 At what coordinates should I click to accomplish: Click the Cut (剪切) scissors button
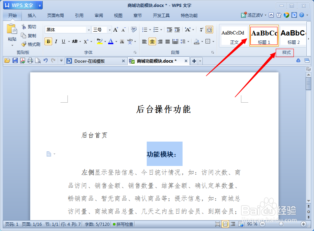pyautogui.click(x=29, y=27)
